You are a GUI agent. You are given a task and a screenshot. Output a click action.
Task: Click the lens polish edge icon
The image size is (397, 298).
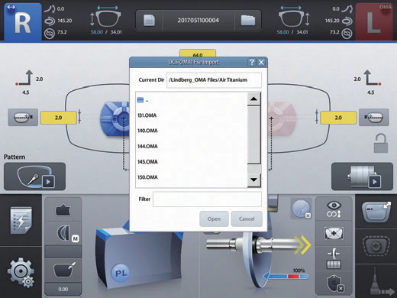63,270
